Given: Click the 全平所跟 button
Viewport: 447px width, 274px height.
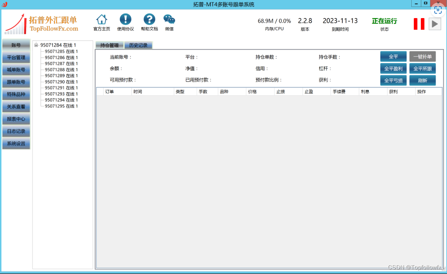Looking at the screenshot, I should (x=423, y=69).
